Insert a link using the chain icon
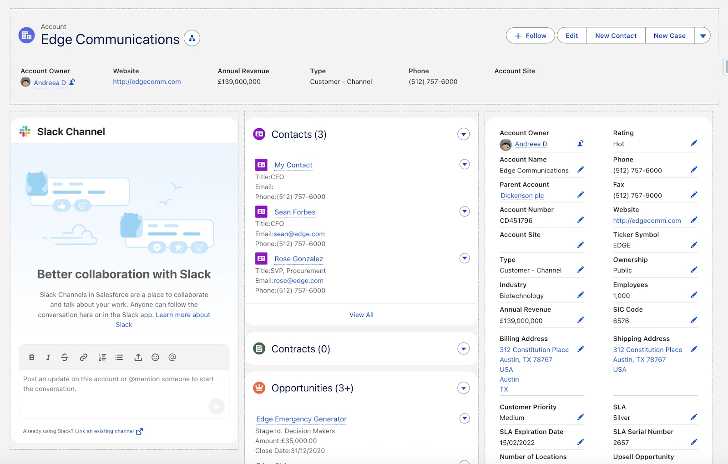Viewport: 728px width, 464px height. [x=83, y=358]
